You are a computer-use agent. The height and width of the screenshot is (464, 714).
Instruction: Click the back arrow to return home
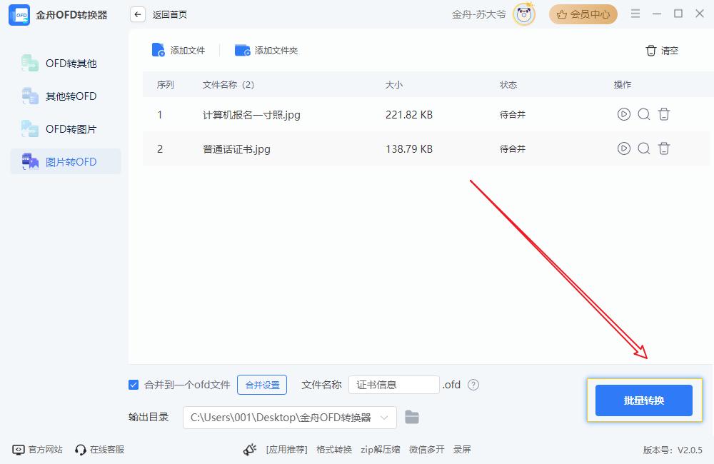[x=138, y=14]
